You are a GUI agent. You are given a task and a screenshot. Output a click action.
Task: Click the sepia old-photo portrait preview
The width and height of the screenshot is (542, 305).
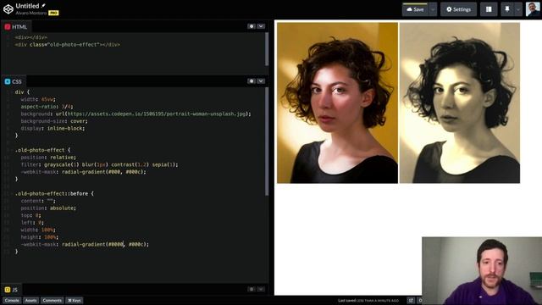(x=460, y=103)
